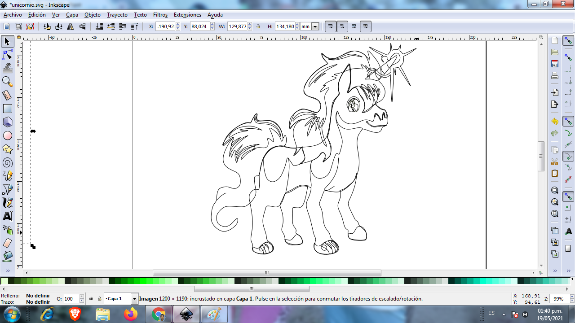Open Firefox from the taskbar
This screenshot has width=575, height=323.
pos(131,314)
